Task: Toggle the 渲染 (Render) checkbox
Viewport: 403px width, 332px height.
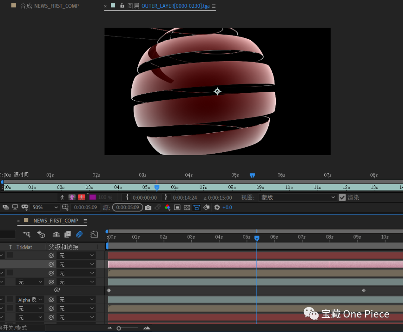Action: 342,197
